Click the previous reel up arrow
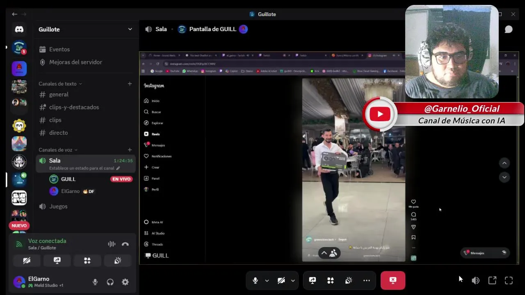Viewport: 525px width, 295px height. tap(504, 163)
